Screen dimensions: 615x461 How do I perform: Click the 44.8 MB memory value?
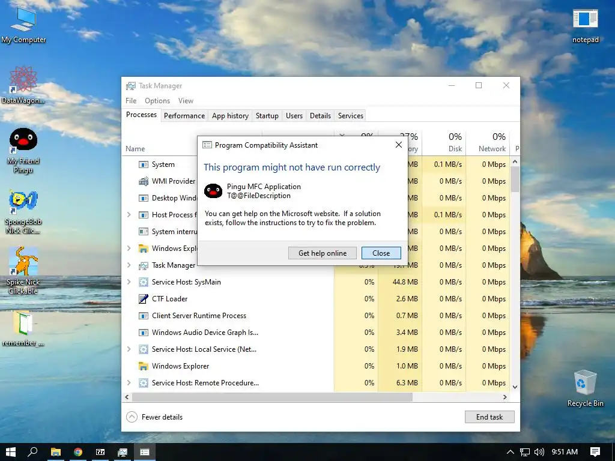click(x=405, y=282)
